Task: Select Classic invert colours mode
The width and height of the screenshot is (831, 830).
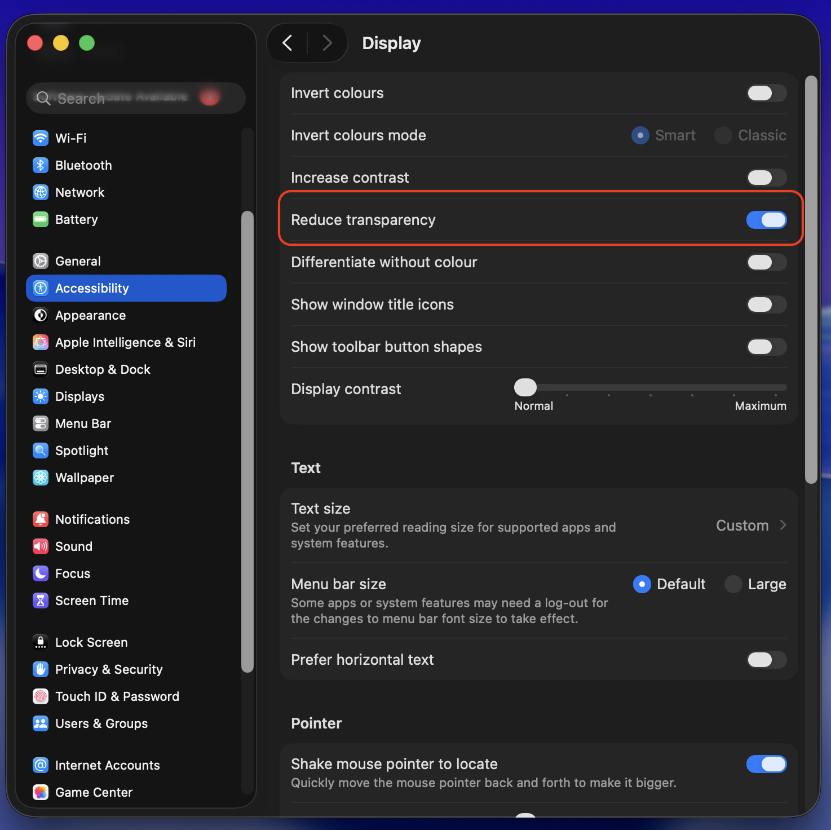Action: pos(723,135)
